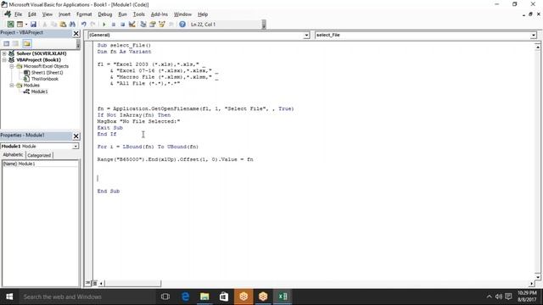Open Excel from the taskbar
This screenshot has width=543, height=305.
pos(283,297)
